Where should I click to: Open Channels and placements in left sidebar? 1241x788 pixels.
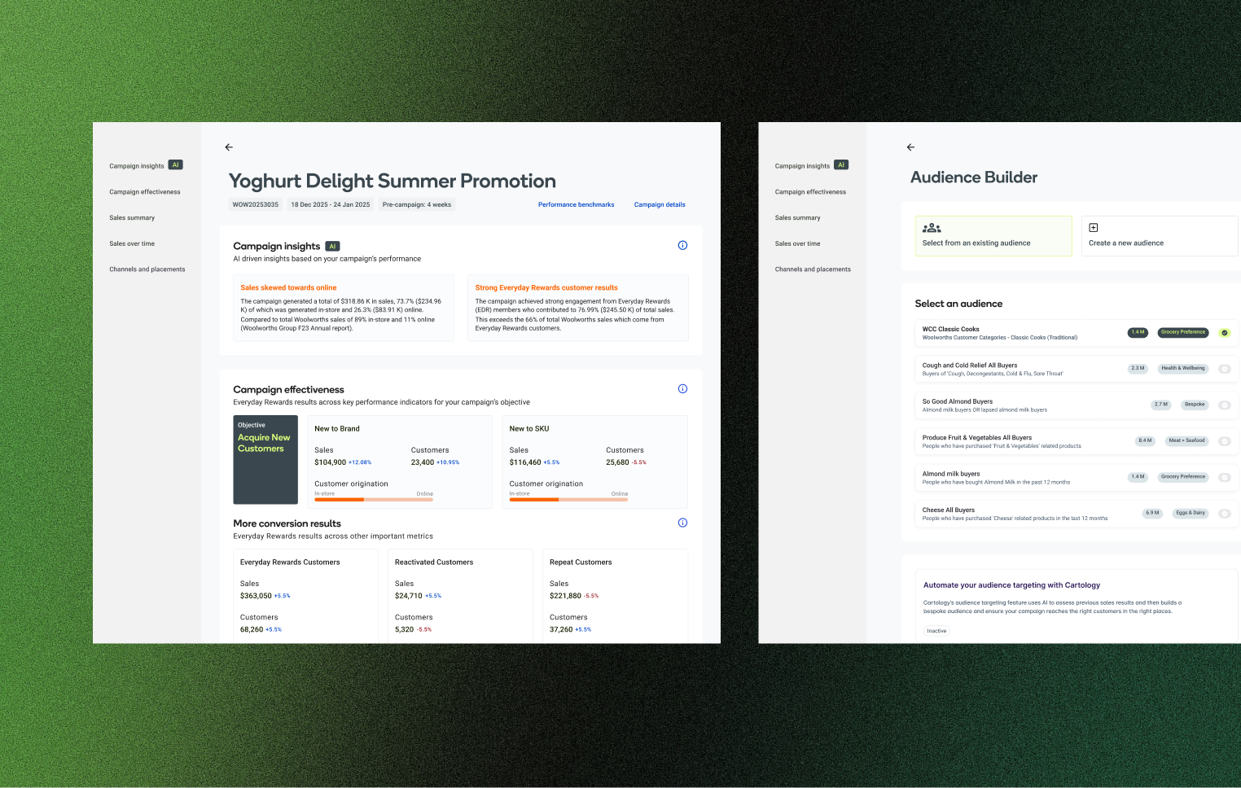(x=147, y=269)
